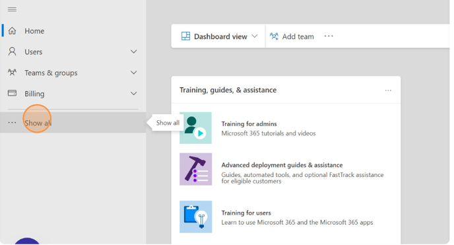Open the toolbar more options ellipsis
This screenshot has width=454, height=245.
329,36
